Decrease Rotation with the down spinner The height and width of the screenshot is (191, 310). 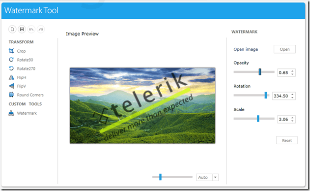pos(292,97)
